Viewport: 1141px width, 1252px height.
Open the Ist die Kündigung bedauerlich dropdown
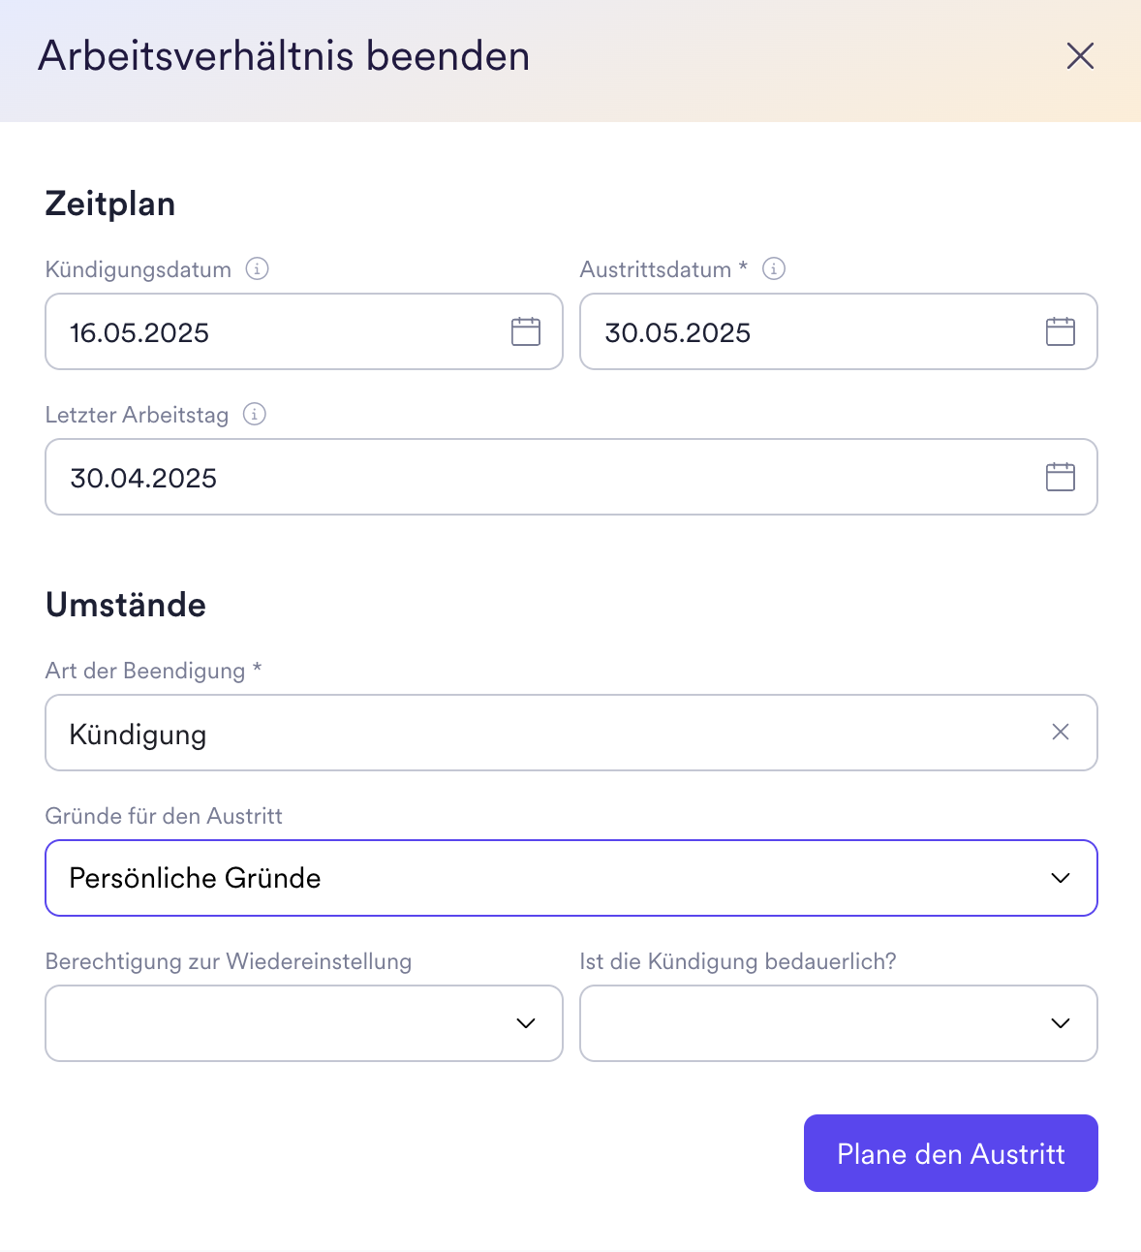coord(1060,1023)
